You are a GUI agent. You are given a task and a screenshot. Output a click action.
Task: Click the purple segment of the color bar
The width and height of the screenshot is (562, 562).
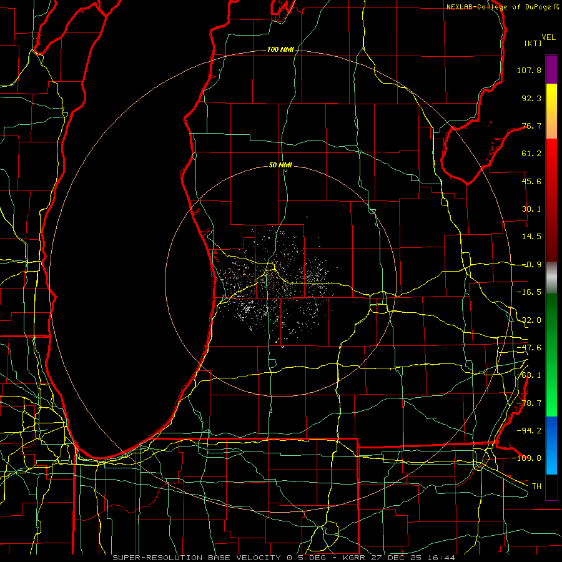[x=551, y=69]
